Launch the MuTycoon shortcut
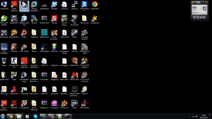The image size is (212, 119). click(65, 104)
